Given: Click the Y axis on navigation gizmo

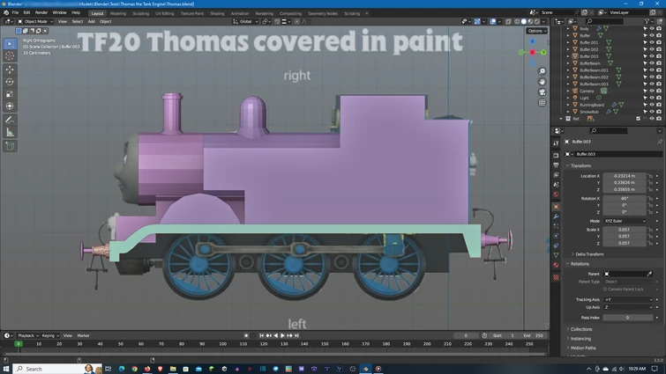Looking at the screenshot, I should (543, 52).
